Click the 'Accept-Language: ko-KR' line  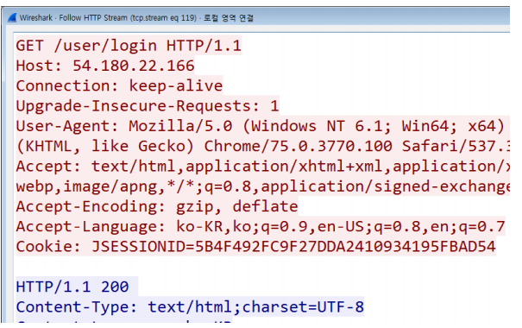click(x=261, y=226)
